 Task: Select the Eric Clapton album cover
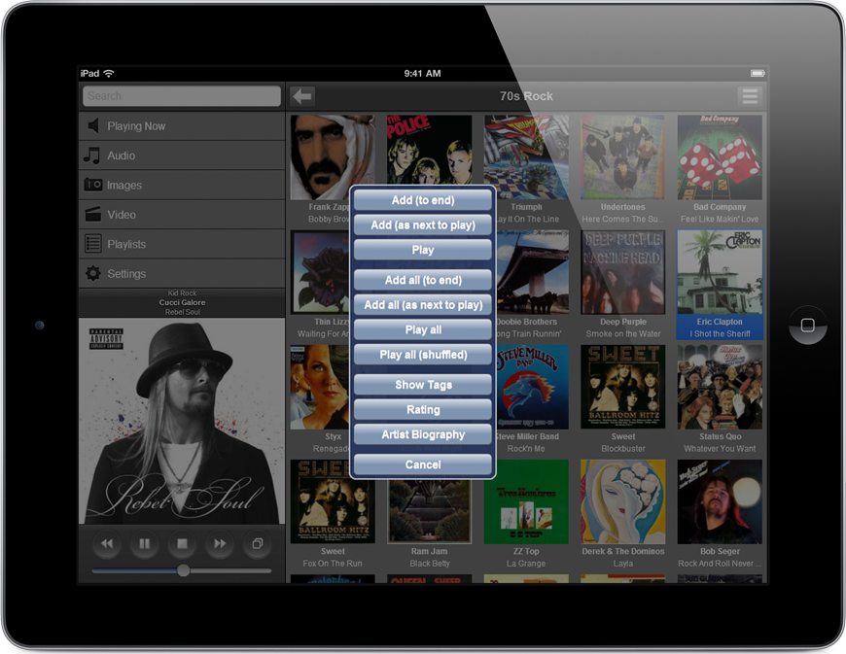coord(720,272)
